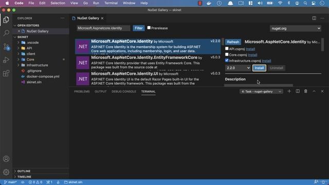Open the Run menu
The image size is (329, 185).
pos(96,3)
